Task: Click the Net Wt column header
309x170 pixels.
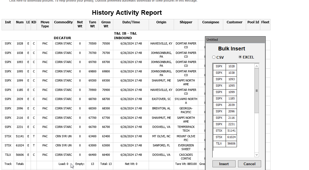Action: point(80,24)
